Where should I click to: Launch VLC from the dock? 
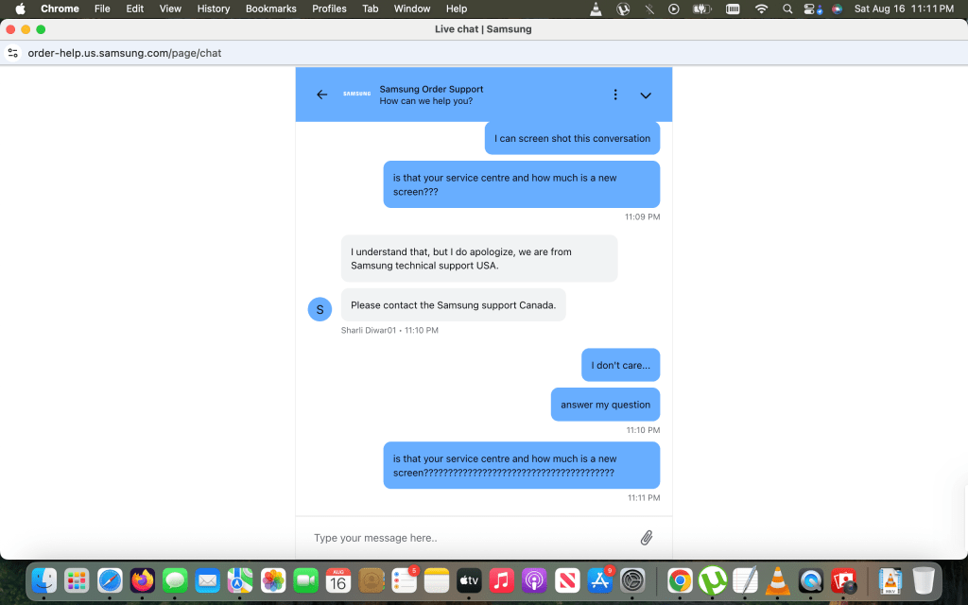click(x=776, y=579)
